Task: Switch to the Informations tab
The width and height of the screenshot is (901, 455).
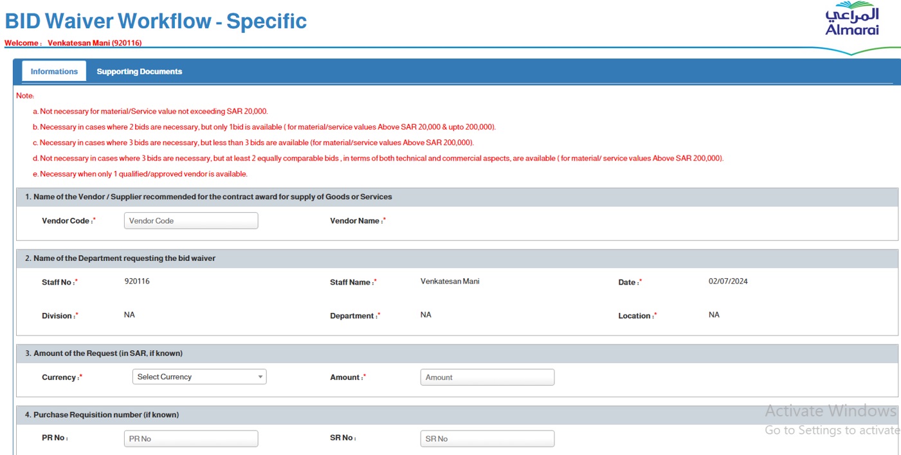Action: tap(54, 71)
